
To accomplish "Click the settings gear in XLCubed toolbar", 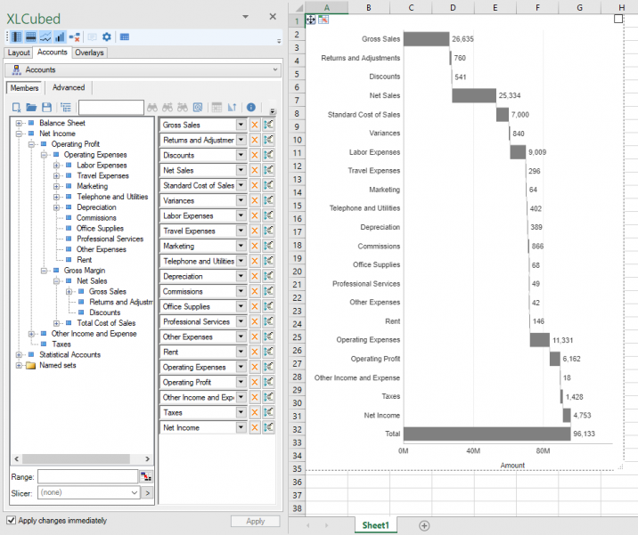I will tap(106, 36).
